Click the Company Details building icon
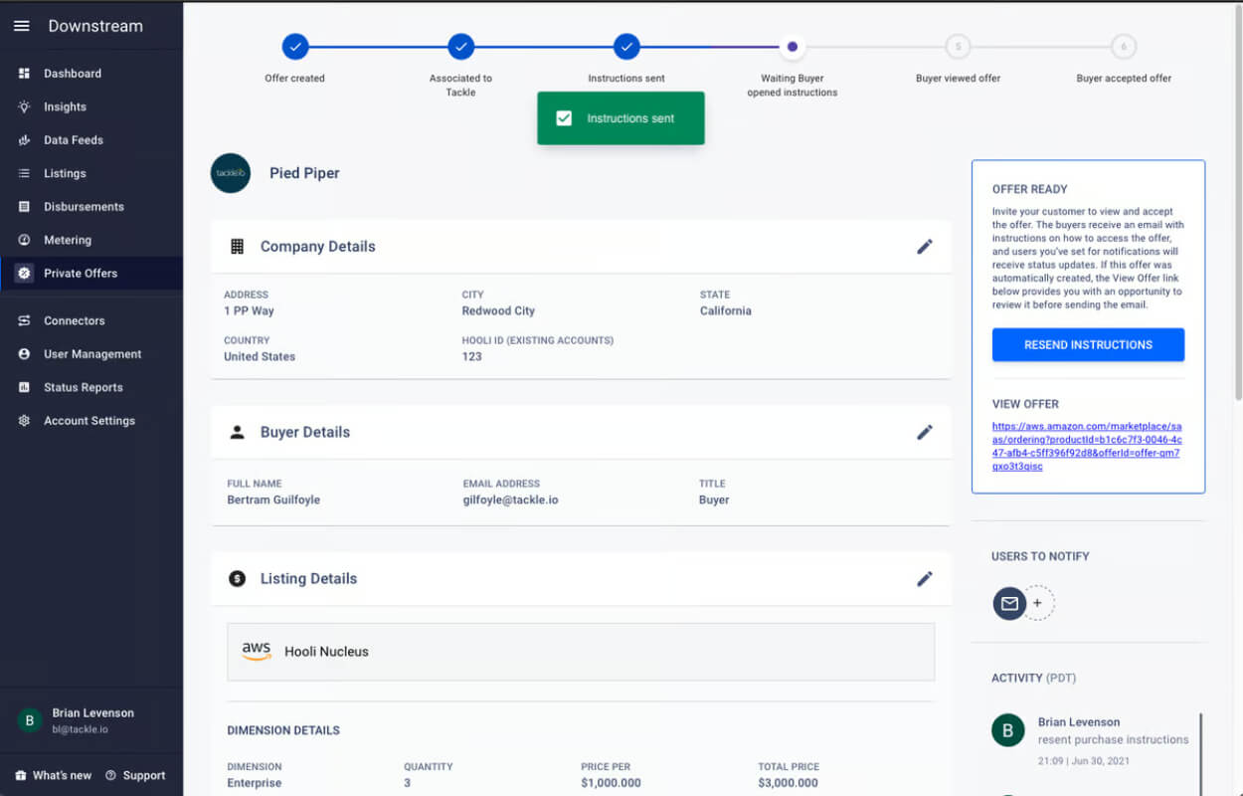This screenshot has height=796, width=1243. tap(237, 247)
